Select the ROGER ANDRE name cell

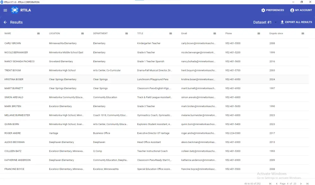[13, 133]
